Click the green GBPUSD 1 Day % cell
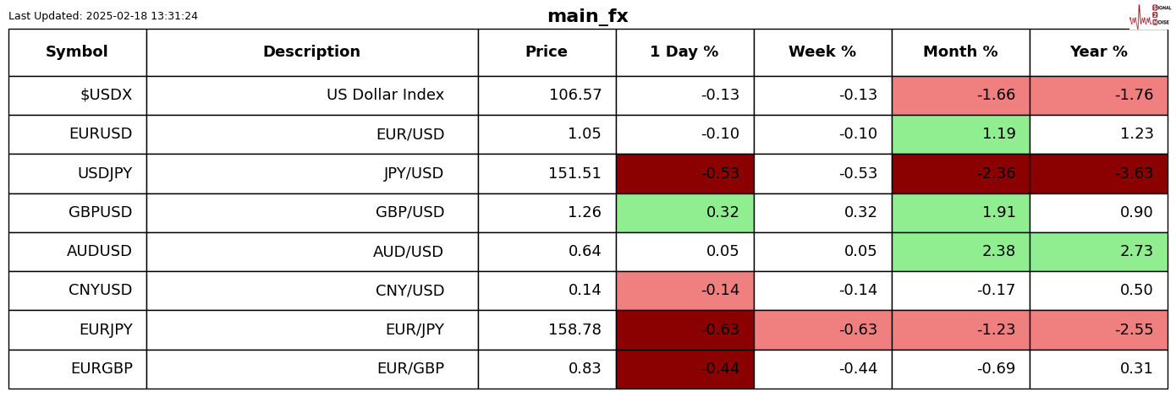This screenshot has height=397, width=1176. (684, 213)
